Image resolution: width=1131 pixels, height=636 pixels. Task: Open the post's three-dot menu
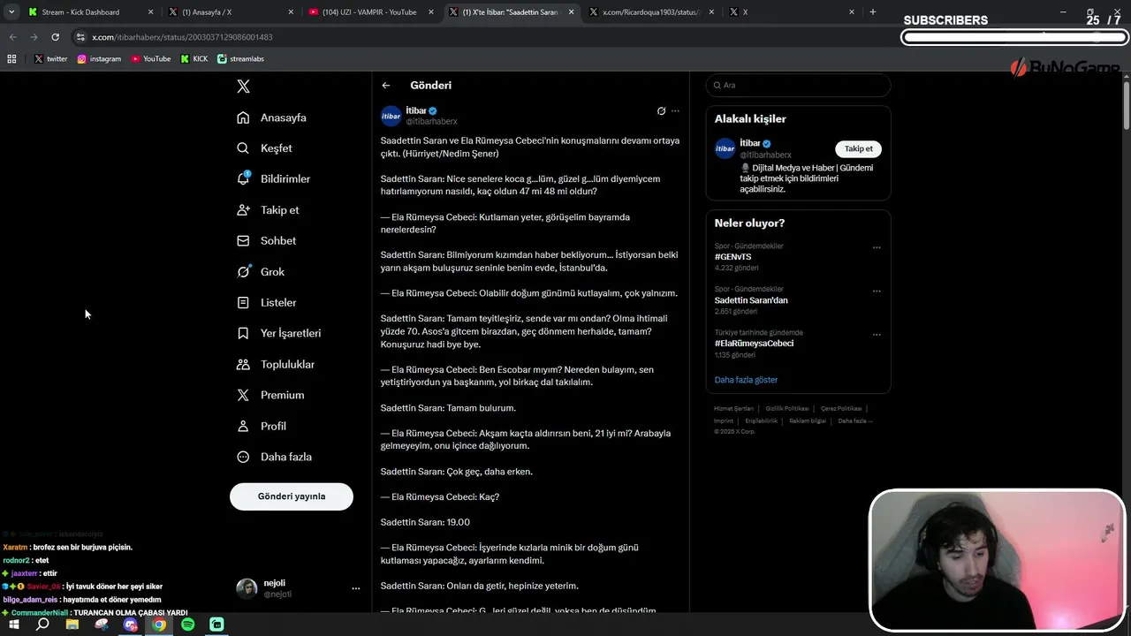pyautogui.click(x=675, y=111)
